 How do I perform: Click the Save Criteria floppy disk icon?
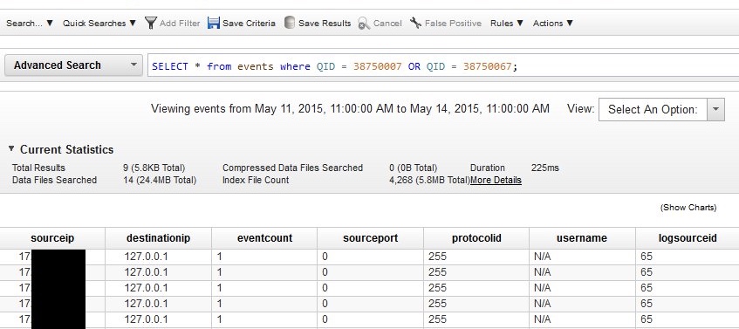tap(214, 23)
